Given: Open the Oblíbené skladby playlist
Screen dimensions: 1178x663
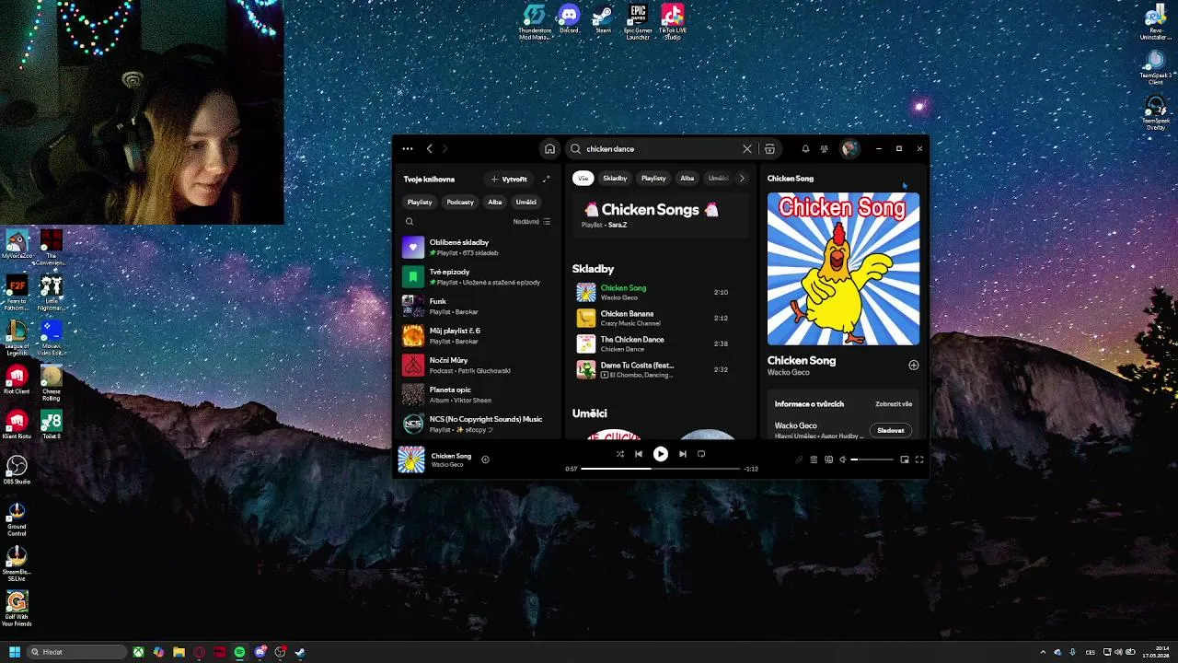Looking at the screenshot, I should pyautogui.click(x=479, y=247).
